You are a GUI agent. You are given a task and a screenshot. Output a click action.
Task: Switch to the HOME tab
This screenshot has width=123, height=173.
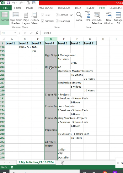coord(18,8)
